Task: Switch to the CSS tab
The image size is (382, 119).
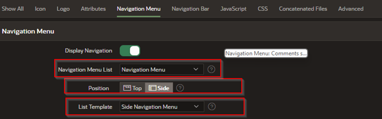Action: [x=263, y=9]
